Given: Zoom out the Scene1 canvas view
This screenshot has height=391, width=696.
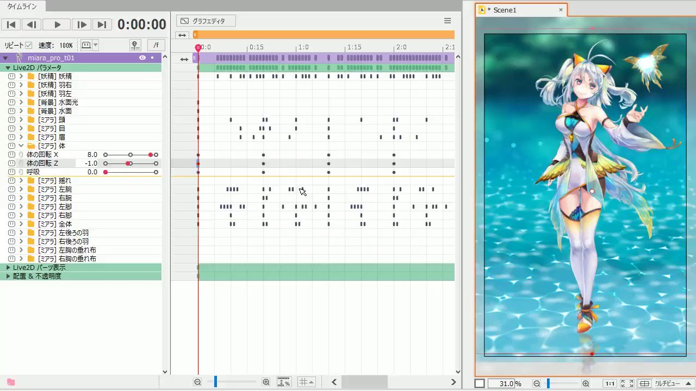Looking at the screenshot, I should pyautogui.click(x=537, y=383).
